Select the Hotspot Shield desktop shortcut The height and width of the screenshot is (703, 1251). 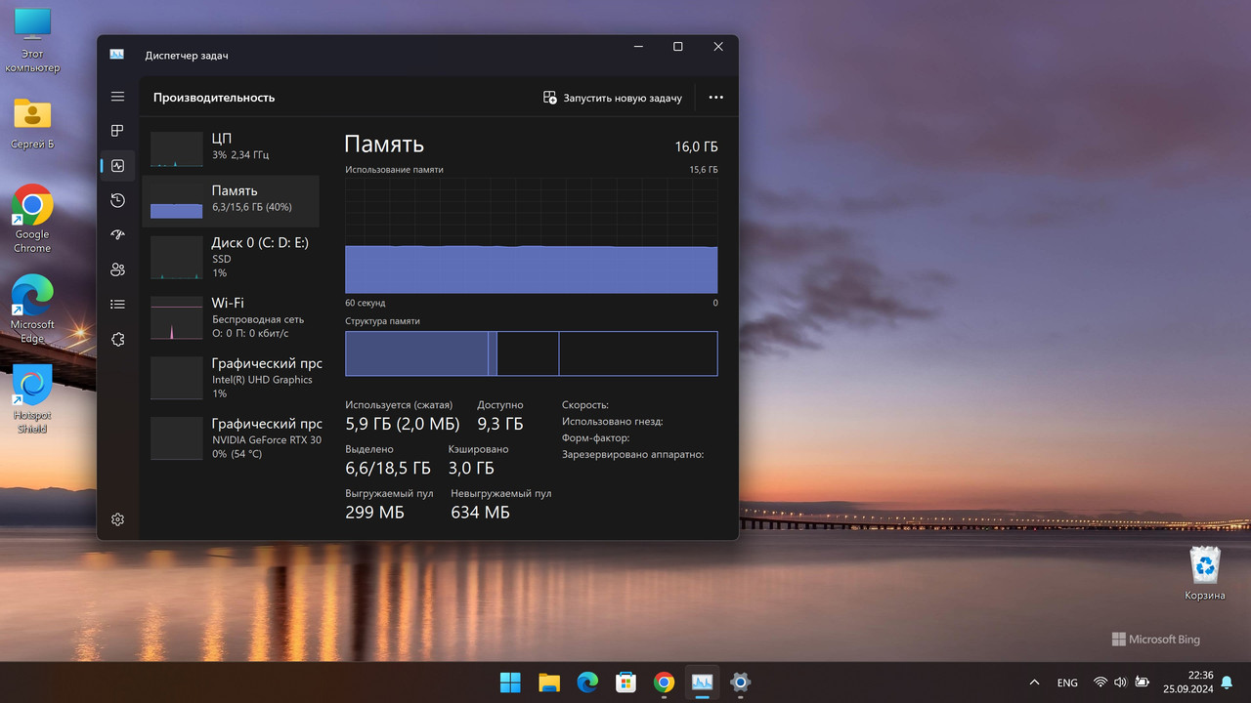click(x=32, y=399)
